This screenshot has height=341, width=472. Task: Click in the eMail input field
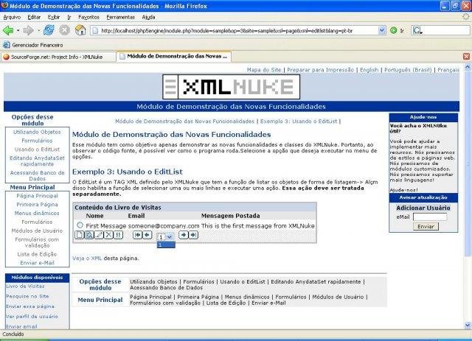[x=430, y=217]
